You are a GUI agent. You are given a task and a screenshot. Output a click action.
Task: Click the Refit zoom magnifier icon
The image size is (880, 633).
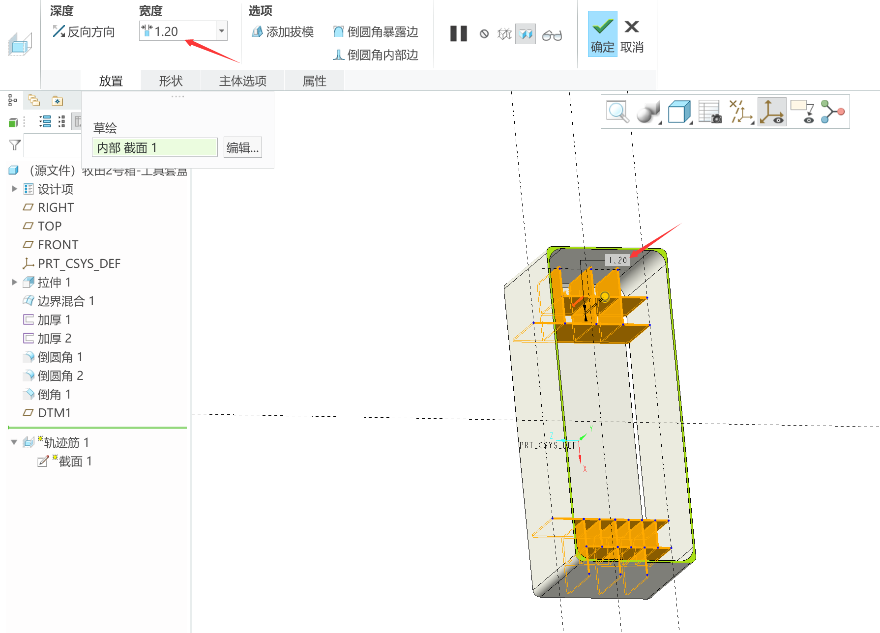618,112
